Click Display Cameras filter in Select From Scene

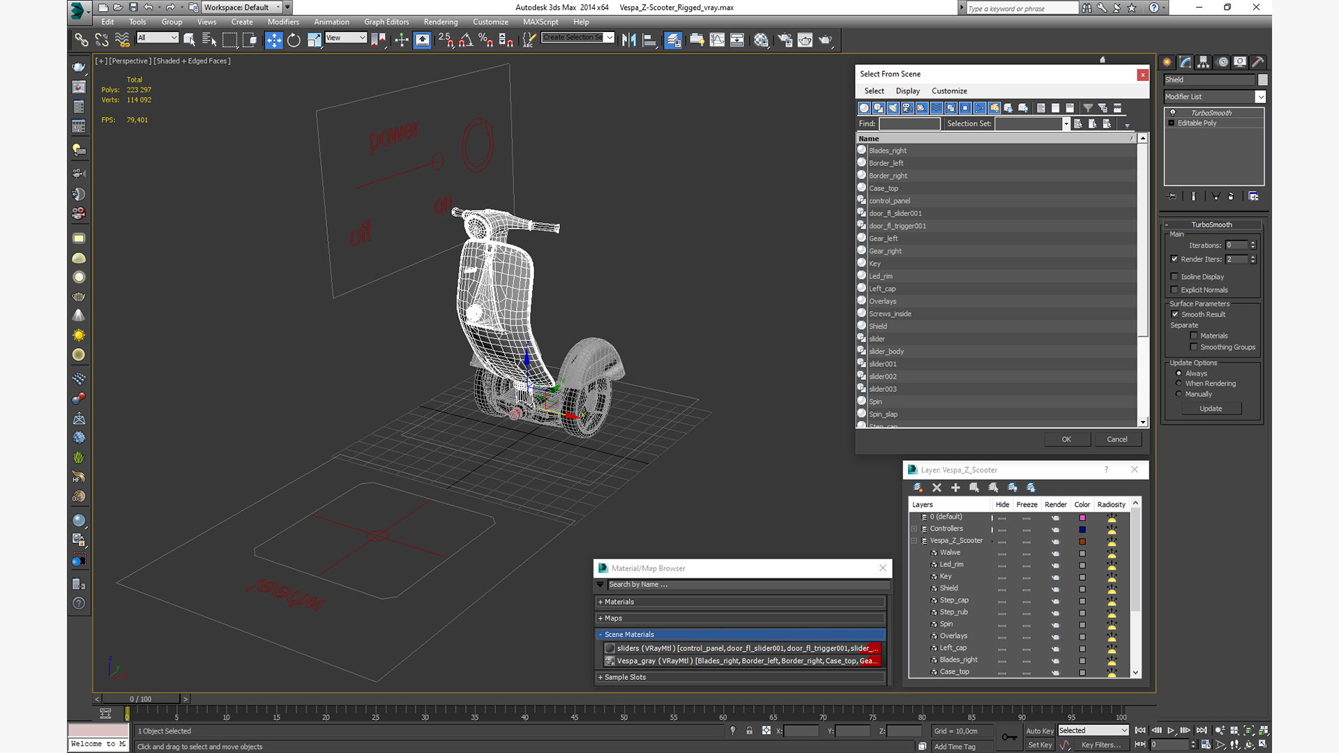pyautogui.click(x=908, y=108)
